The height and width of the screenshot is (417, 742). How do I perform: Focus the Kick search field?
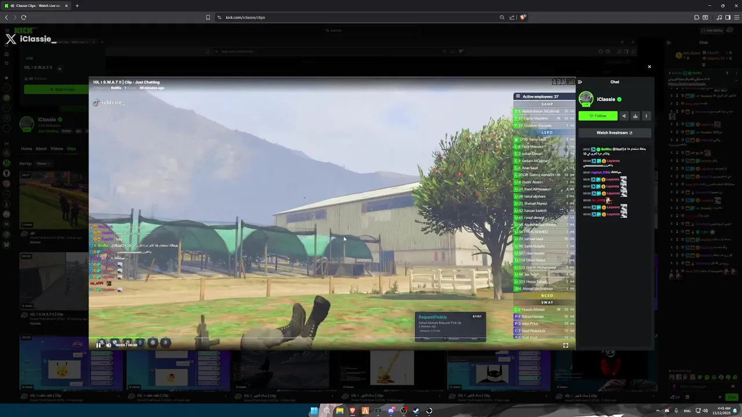(x=371, y=30)
